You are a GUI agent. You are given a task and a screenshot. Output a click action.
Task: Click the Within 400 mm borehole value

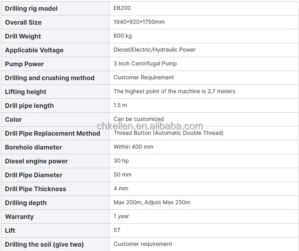[133, 147]
